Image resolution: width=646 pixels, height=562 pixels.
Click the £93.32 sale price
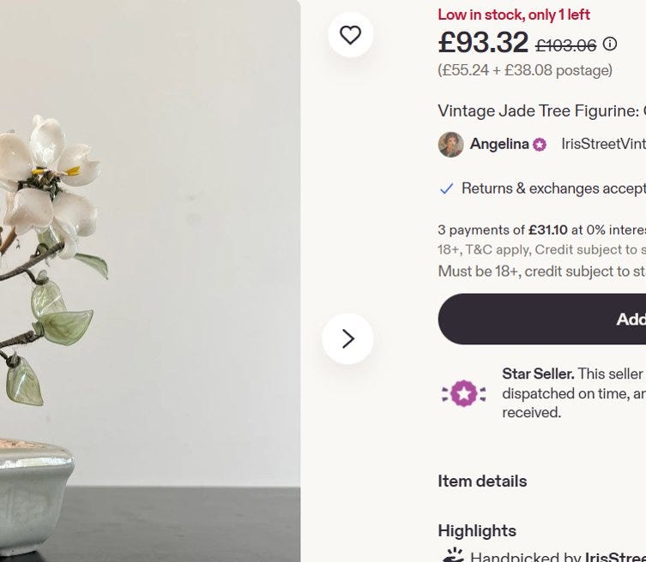pyautogui.click(x=483, y=42)
